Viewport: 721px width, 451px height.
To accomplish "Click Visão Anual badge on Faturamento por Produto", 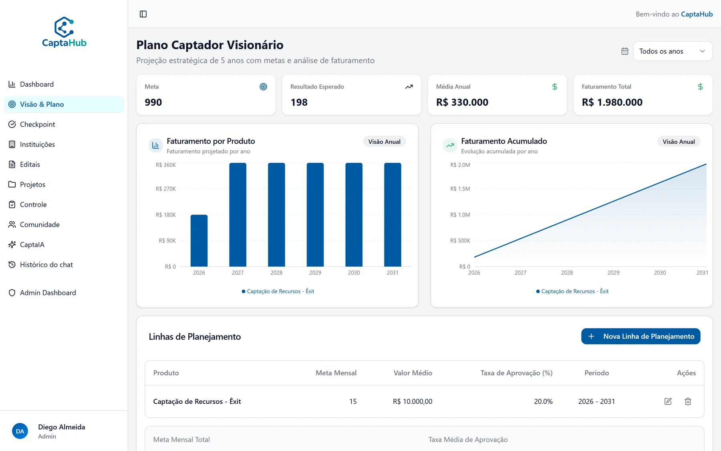I will [384, 142].
